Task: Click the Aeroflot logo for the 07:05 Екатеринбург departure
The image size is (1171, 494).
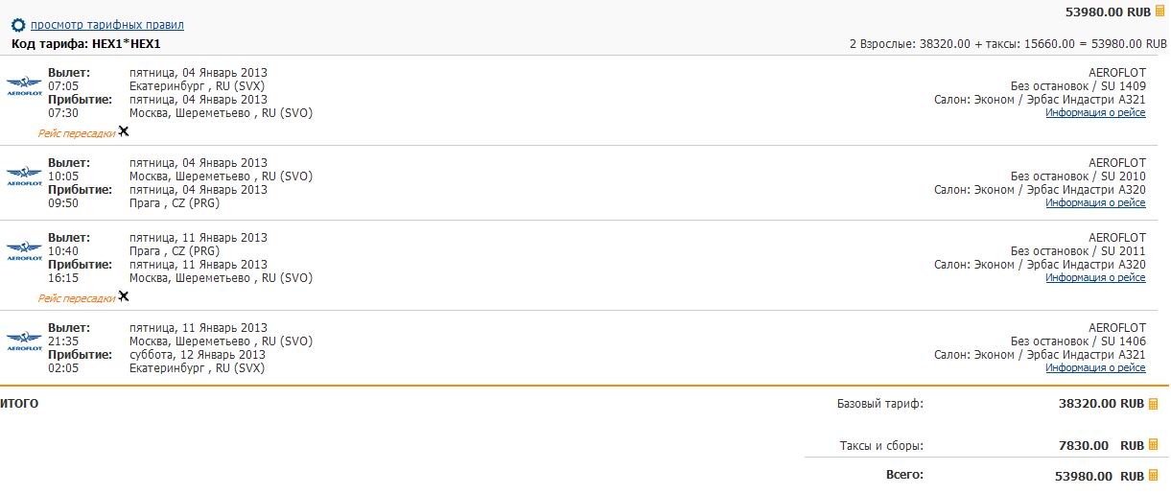Action: click(24, 86)
